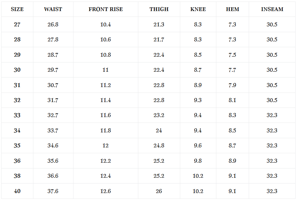This screenshot has width=298, height=201.
Task: Click the size 27 row label
Action: coord(17,25)
